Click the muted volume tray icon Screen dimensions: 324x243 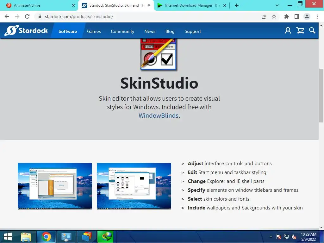(294, 237)
